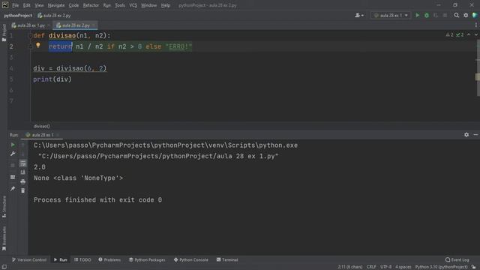Click the Print icon in Run panel
480x270 pixels.
[23, 181]
